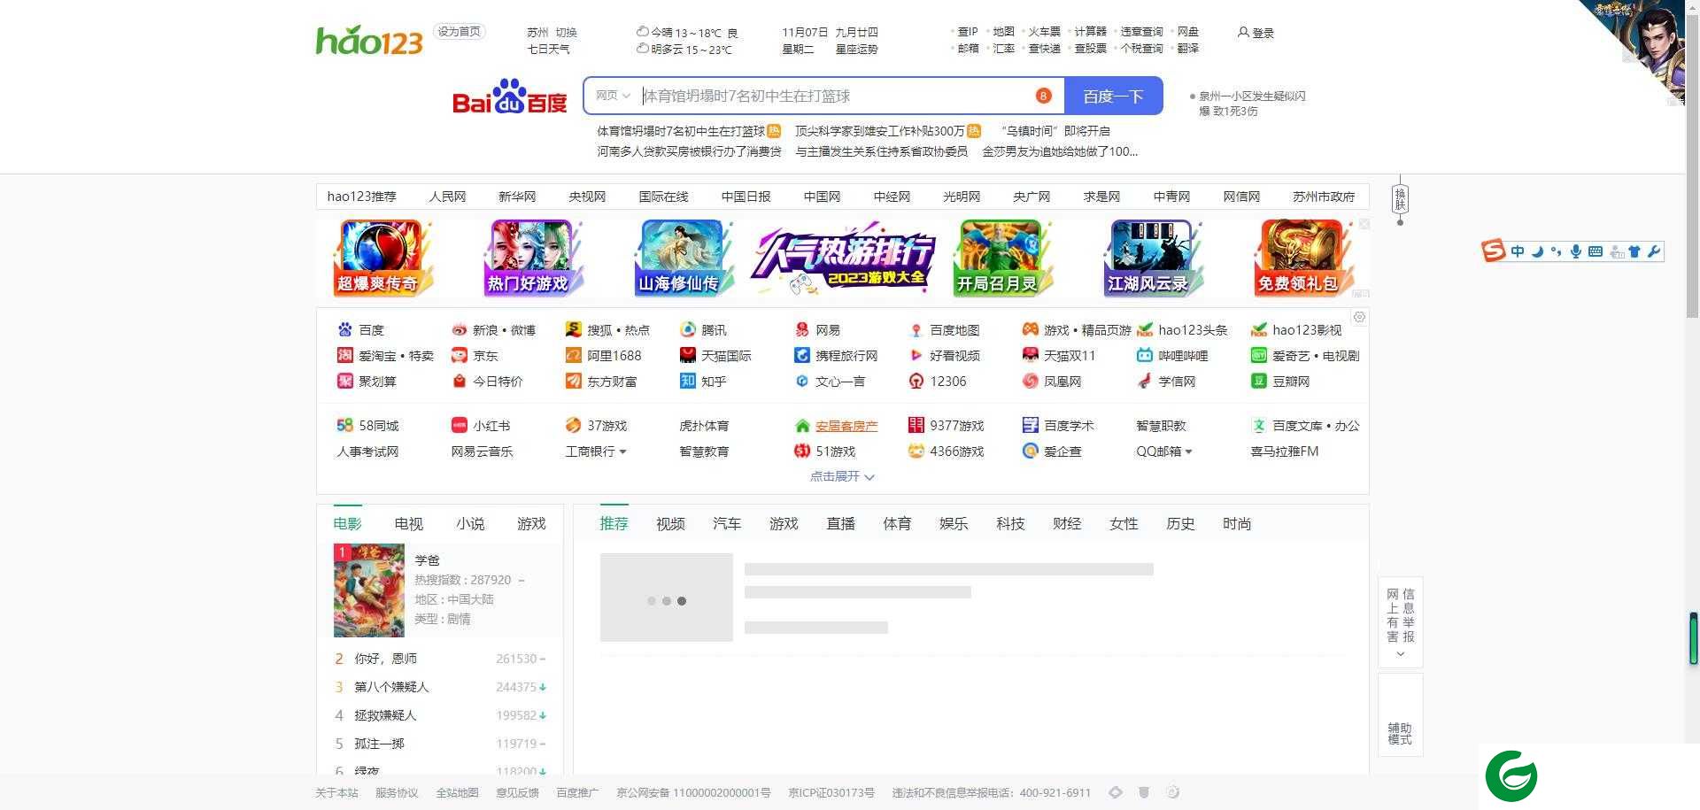The width and height of the screenshot is (1700, 810).
Task: Expand more sites with 点击展开
Action: click(842, 476)
